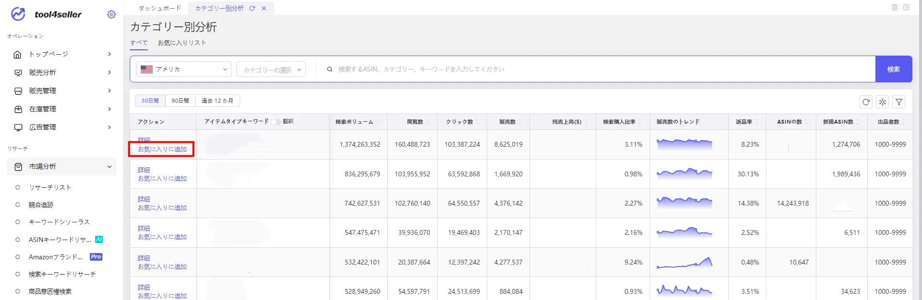
Task: Click the 販売管理 store icon
Action: [x=18, y=91]
